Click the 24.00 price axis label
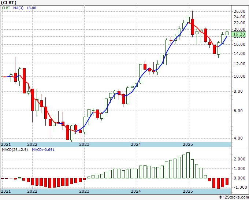 (x=239, y=17)
